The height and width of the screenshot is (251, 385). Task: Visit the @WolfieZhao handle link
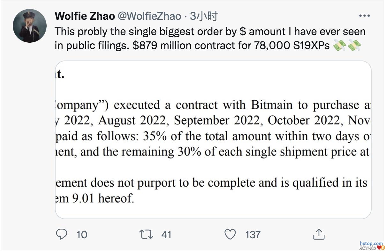[x=150, y=16]
